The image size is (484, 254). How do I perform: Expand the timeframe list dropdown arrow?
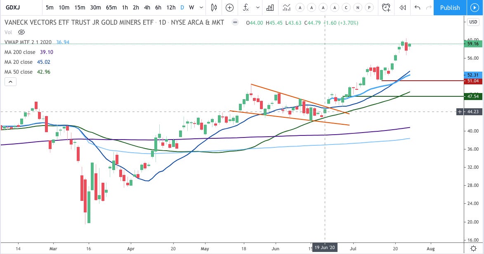tap(201, 8)
